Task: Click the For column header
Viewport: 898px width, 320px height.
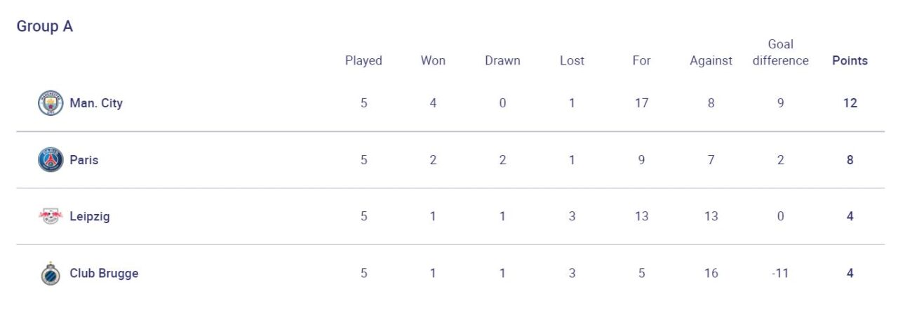Action: [x=641, y=60]
